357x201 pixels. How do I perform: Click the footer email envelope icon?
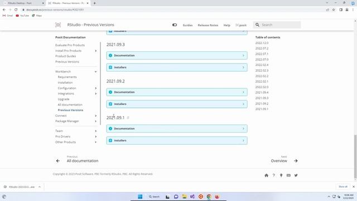[288, 175]
